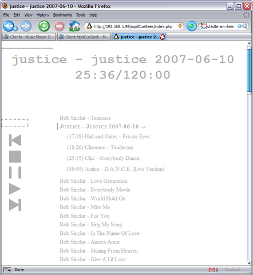Screen dimensions: 253x275
Task: Open the Bookmarks menu
Action: [x=62, y=15]
